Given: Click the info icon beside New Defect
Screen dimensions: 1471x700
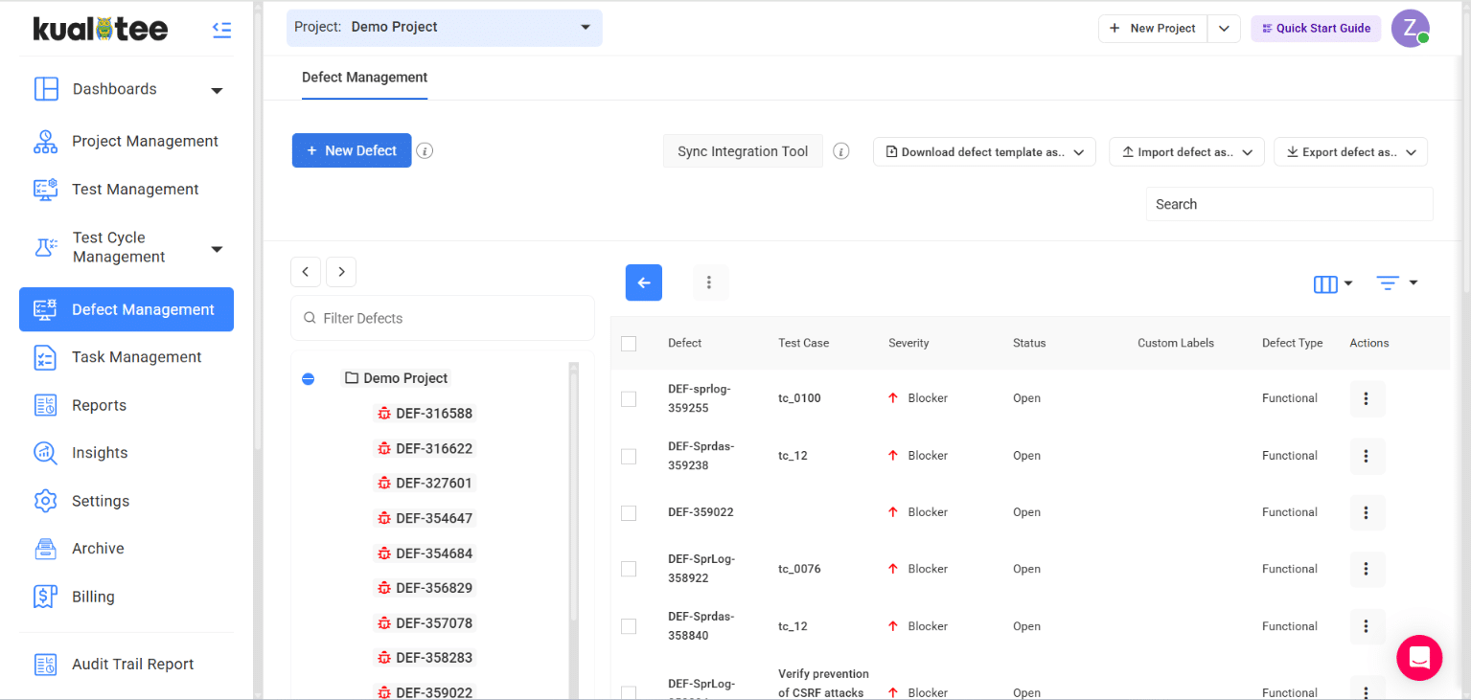Looking at the screenshot, I should (425, 151).
